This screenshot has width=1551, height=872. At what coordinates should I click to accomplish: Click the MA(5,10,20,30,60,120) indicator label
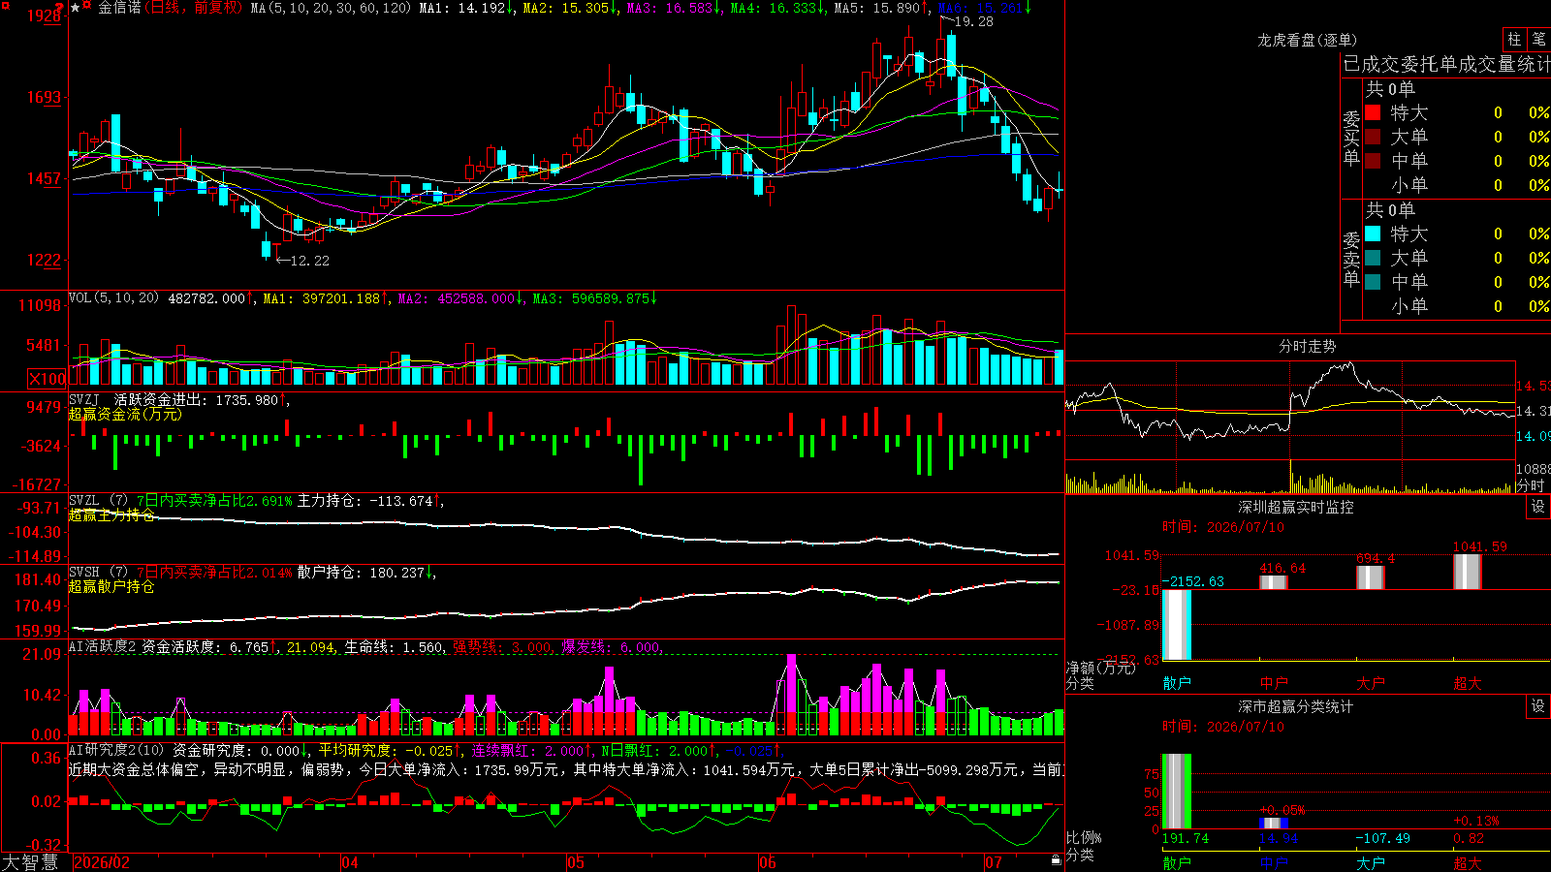pyautogui.click(x=331, y=8)
